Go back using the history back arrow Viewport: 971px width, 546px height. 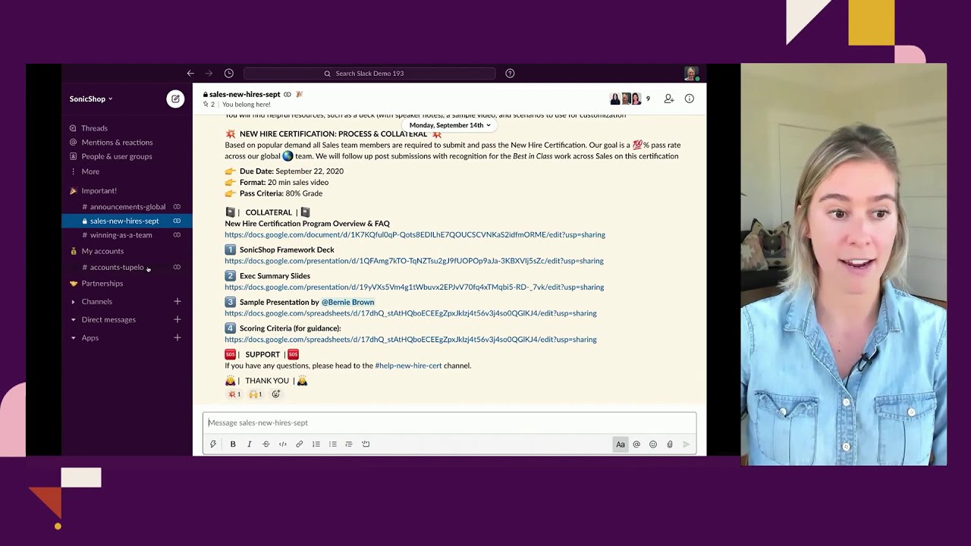pyautogui.click(x=190, y=74)
